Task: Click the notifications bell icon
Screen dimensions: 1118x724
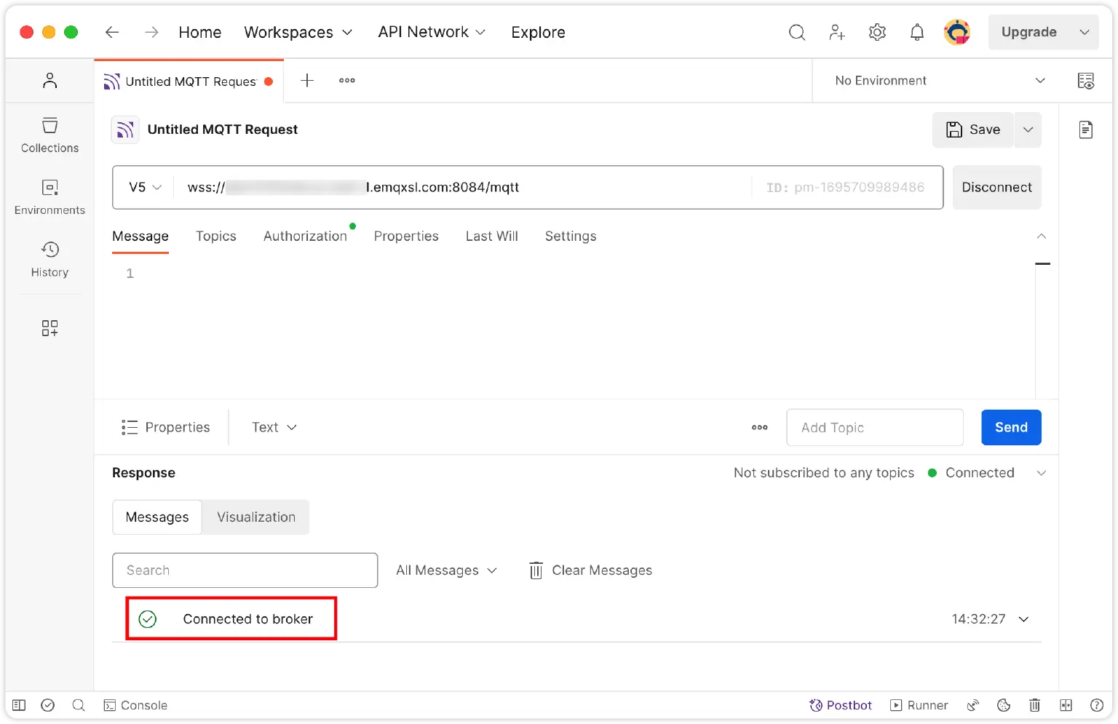Action: click(917, 32)
